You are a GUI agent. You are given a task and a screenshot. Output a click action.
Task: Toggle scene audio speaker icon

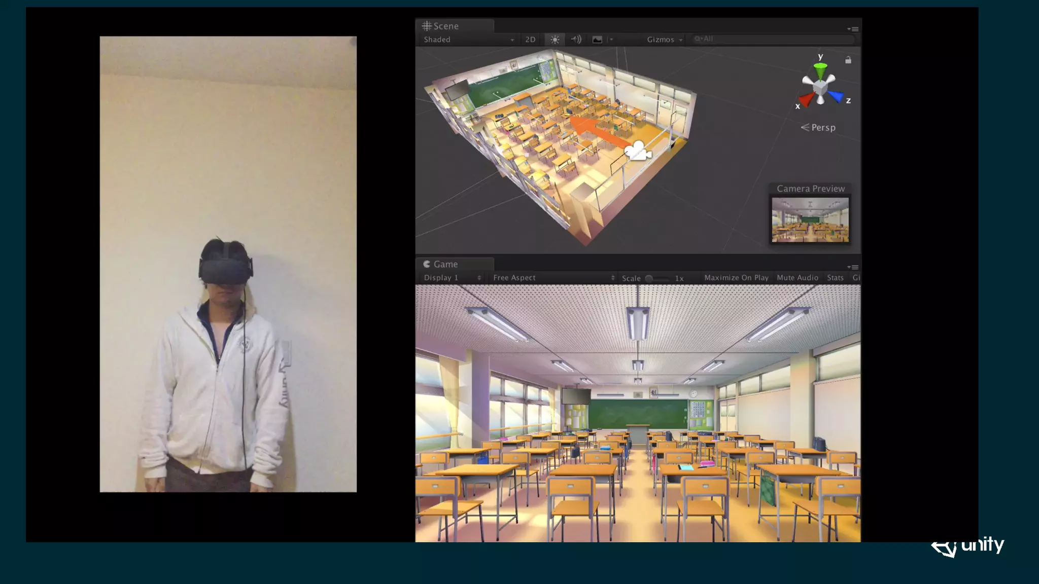(x=576, y=40)
